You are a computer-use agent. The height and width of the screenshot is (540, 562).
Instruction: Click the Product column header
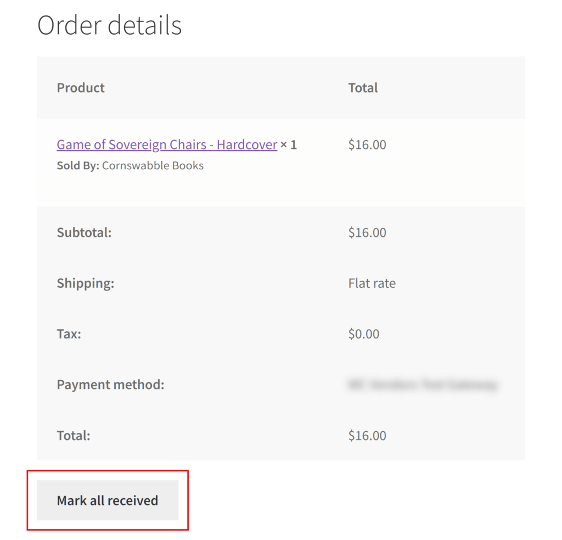(81, 88)
